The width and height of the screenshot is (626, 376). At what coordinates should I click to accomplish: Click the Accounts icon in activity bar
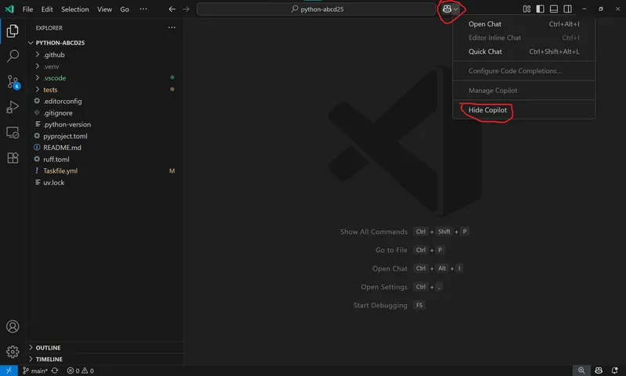point(13,327)
